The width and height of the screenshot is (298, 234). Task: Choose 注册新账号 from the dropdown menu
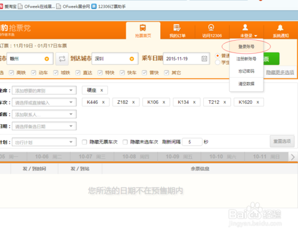pyautogui.click(x=246, y=59)
